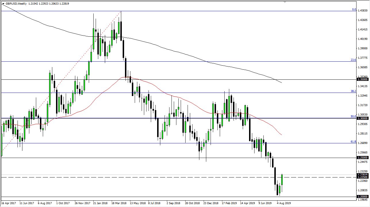Click the 1.20835 price axis label

(363, 190)
